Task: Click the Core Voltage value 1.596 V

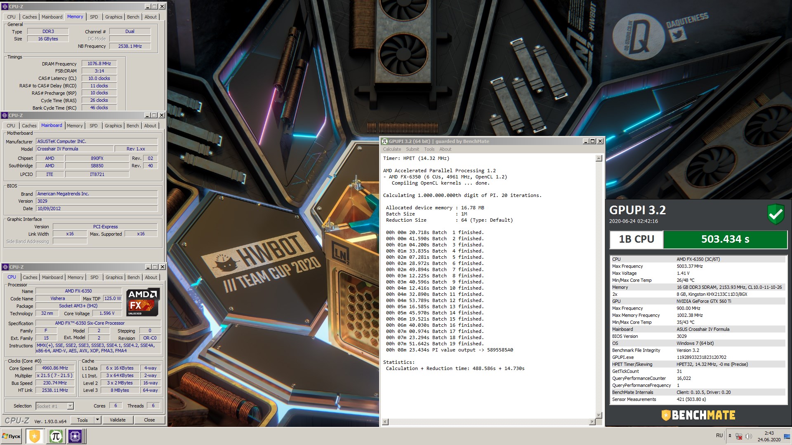Action: (x=107, y=313)
